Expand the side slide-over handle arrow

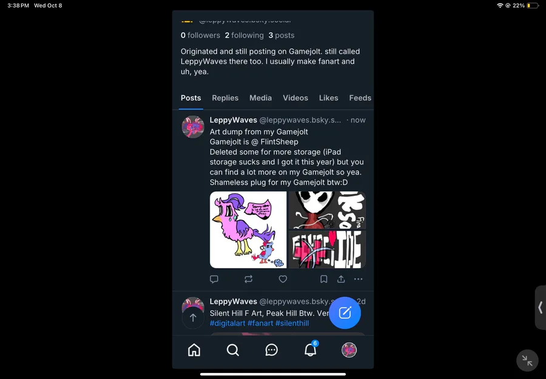(540, 307)
